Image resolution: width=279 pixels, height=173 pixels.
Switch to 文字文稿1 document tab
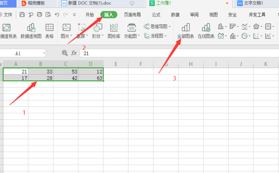click(x=256, y=3)
